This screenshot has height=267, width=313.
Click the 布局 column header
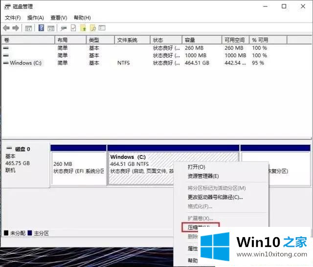[x=70, y=40]
